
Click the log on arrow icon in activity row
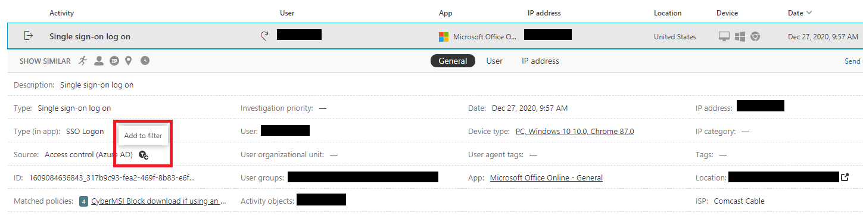coord(28,36)
